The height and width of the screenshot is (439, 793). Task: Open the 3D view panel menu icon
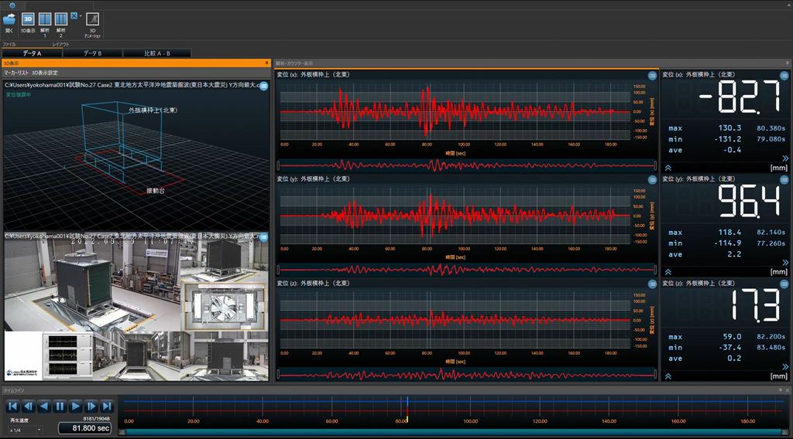tap(263, 86)
